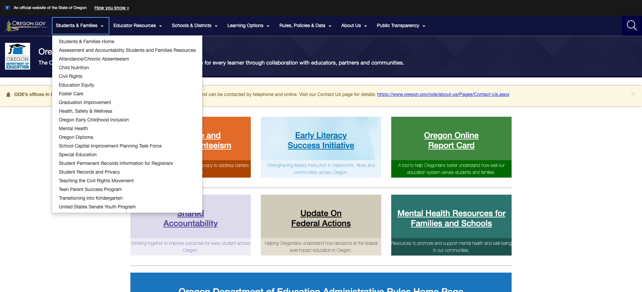This screenshot has height=292, width=642.
Task: Click the bell icon in the alert banner
Action: pos(8,95)
